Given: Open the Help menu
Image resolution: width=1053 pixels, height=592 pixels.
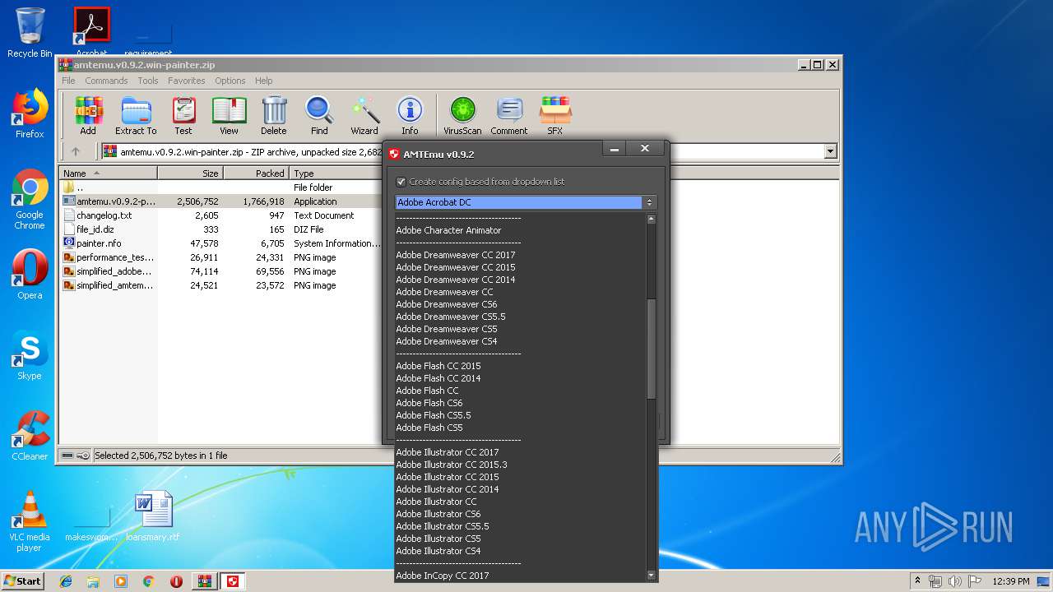Looking at the screenshot, I should [x=263, y=81].
